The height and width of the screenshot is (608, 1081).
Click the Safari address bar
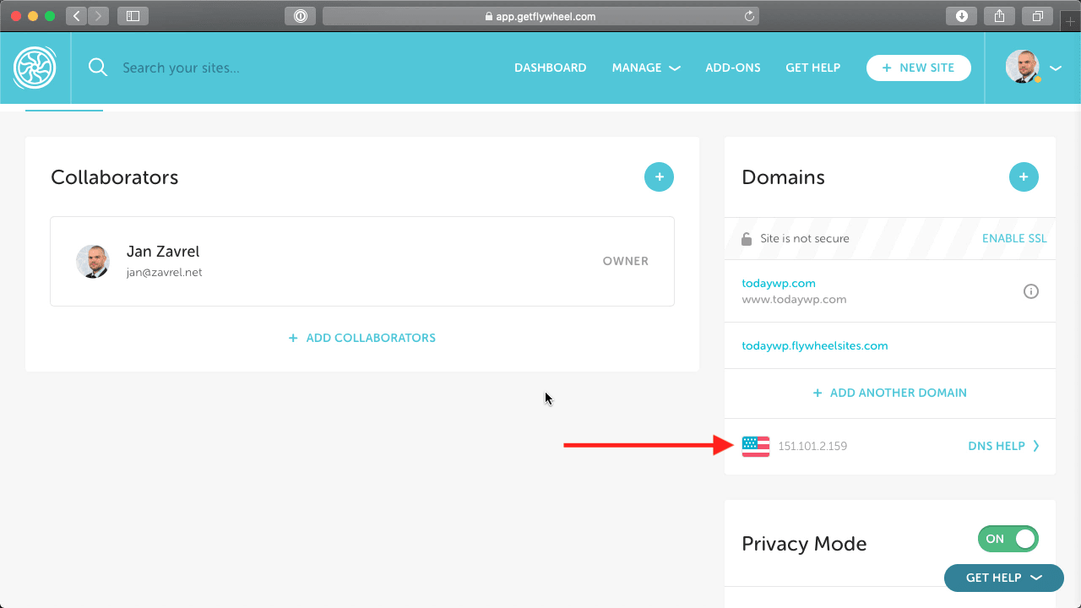pyautogui.click(x=540, y=15)
